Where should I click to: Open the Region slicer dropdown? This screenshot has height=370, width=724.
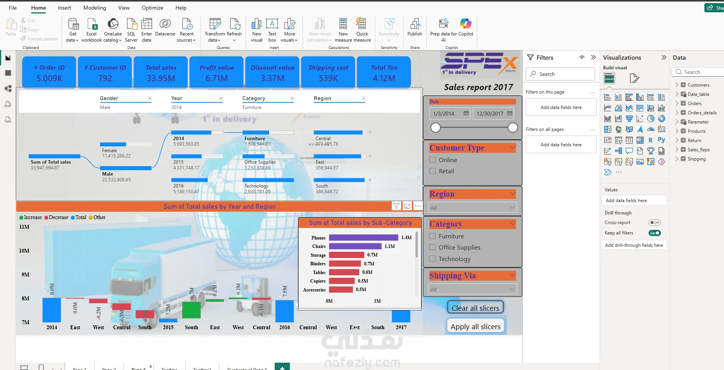pos(473,208)
